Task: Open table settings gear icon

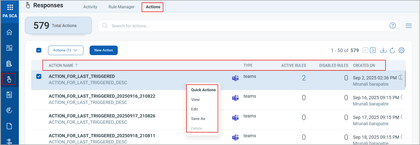Action: pyautogui.click(x=402, y=50)
